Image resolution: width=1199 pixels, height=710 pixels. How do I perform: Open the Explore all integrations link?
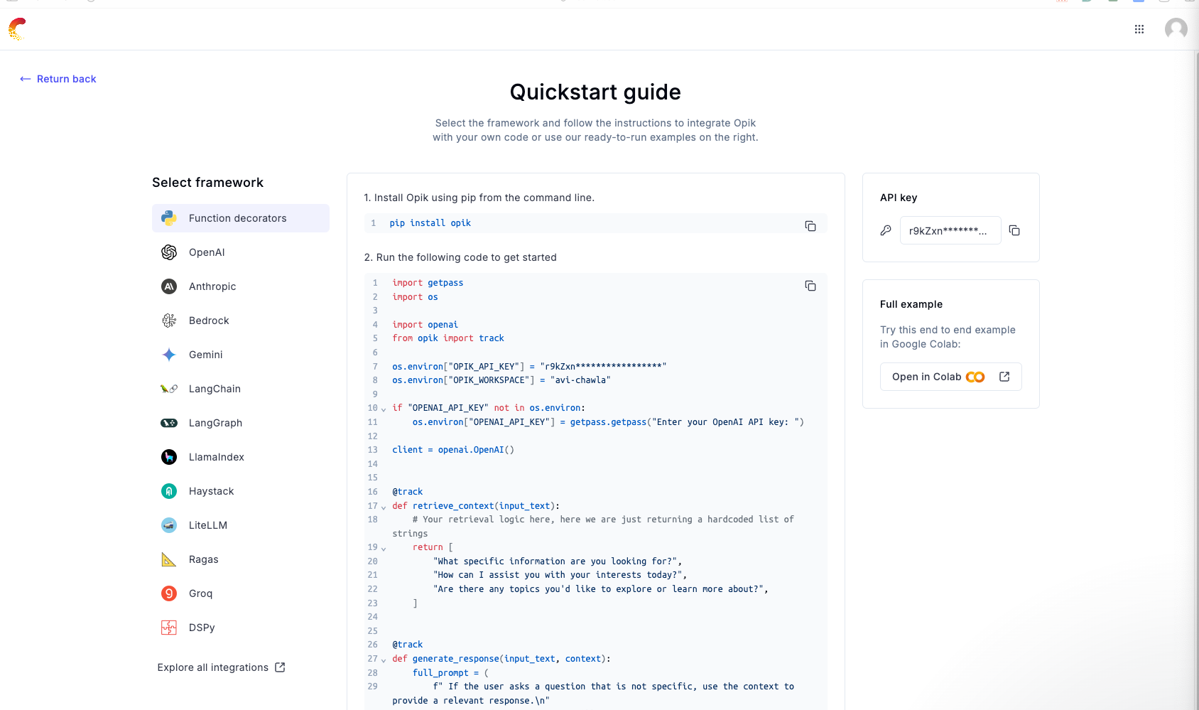[222, 667]
